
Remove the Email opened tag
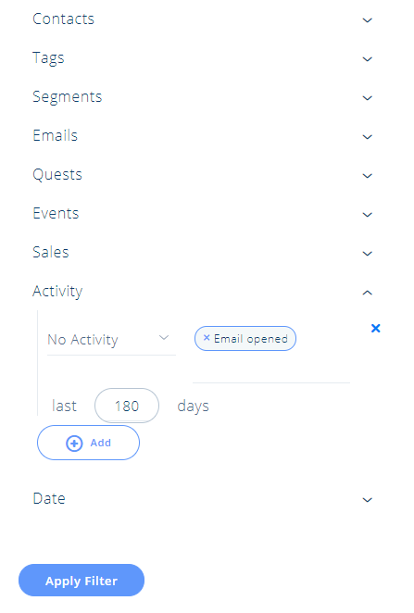click(x=207, y=338)
